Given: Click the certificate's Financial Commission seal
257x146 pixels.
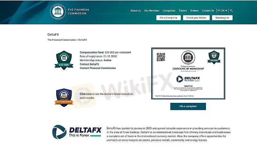Looking at the screenshot, I should pos(188,58).
